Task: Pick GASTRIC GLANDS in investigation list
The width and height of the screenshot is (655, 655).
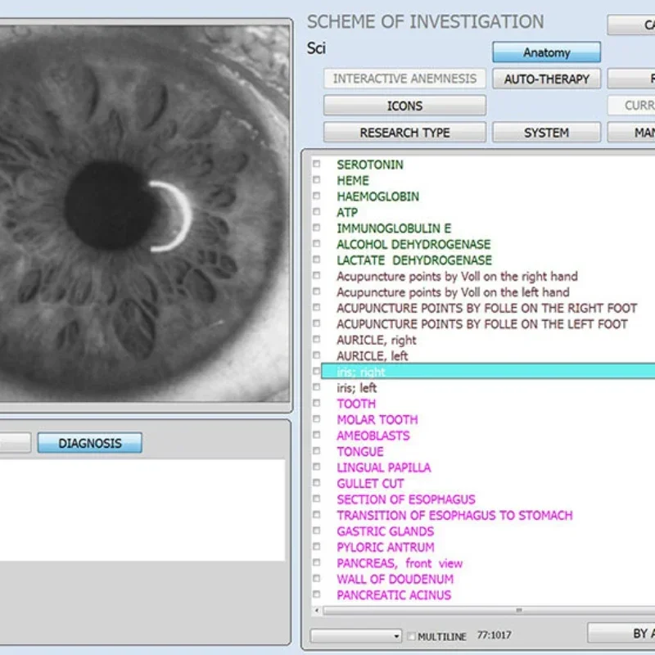Action: click(385, 531)
